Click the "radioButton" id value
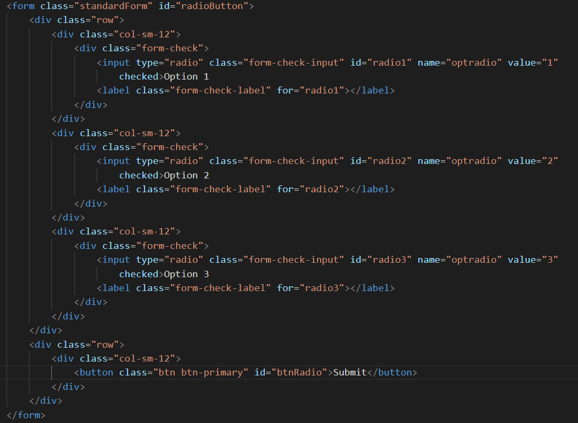This screenshot has width=578, height=423. (x=212, y=6)
